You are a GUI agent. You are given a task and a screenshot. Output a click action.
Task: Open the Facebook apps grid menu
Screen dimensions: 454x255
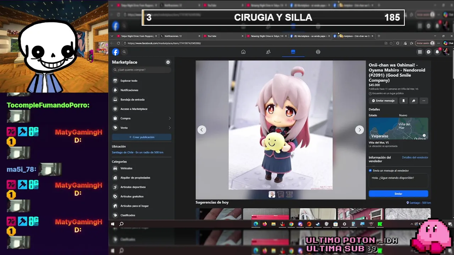(x=420, y=52)
